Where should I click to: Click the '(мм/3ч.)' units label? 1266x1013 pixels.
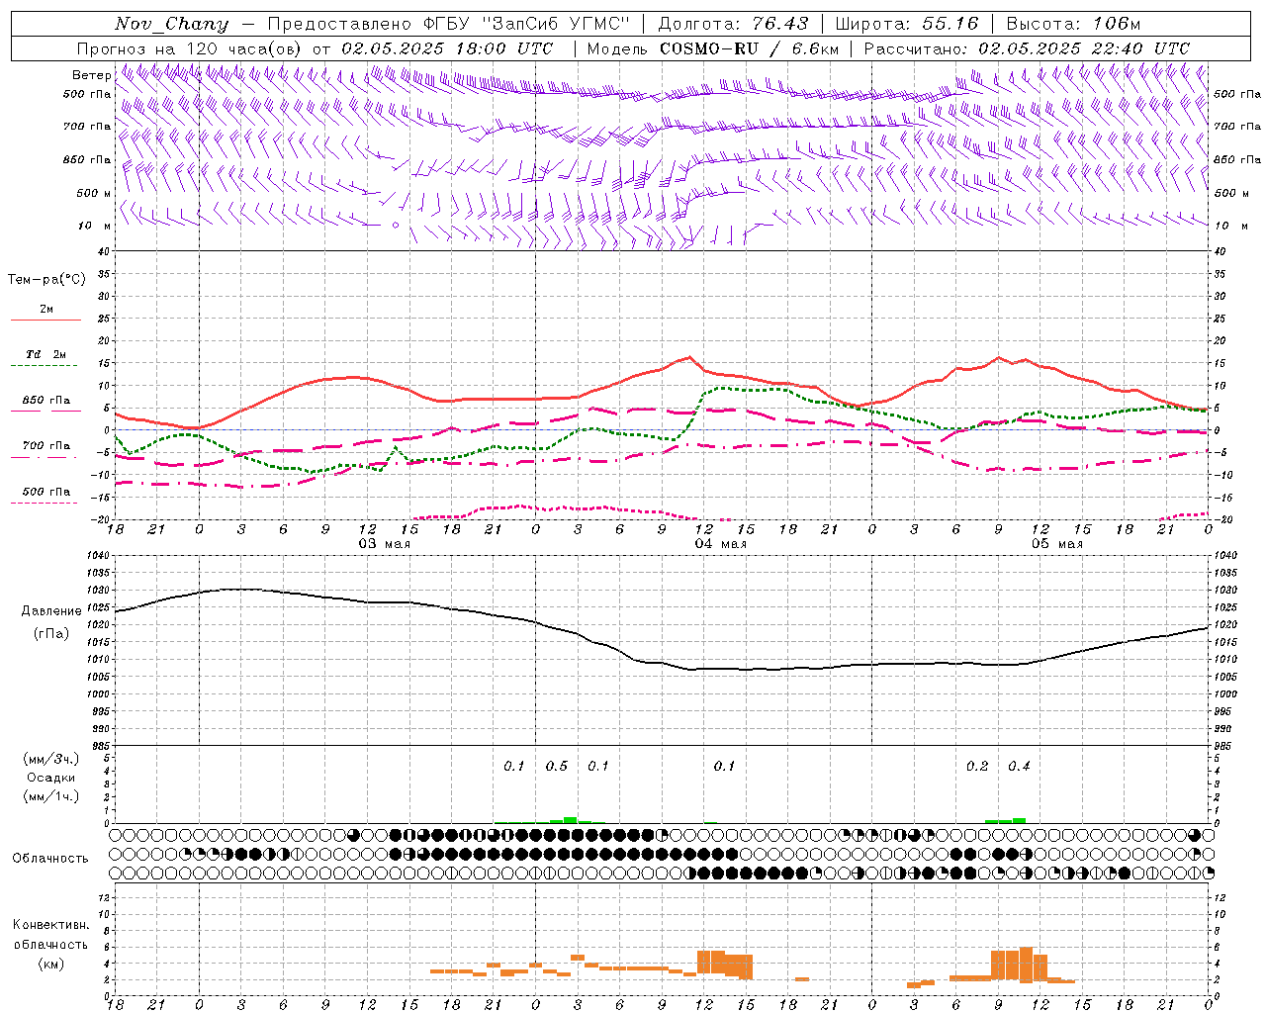click(x=50, y=759)
